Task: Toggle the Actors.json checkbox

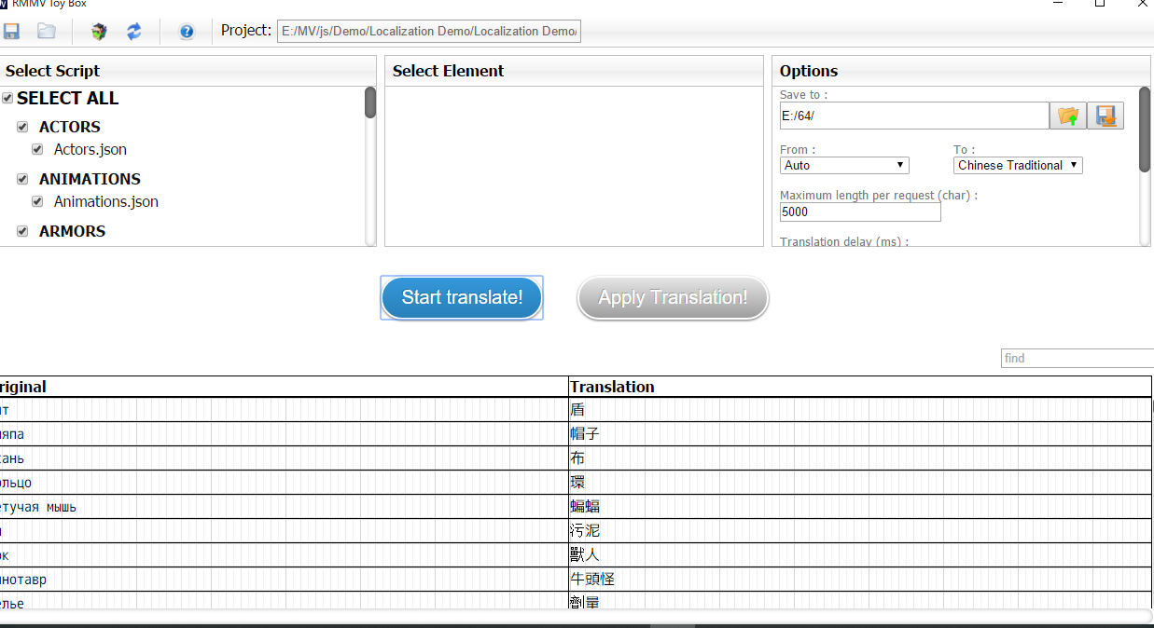Action: point(37,149)
